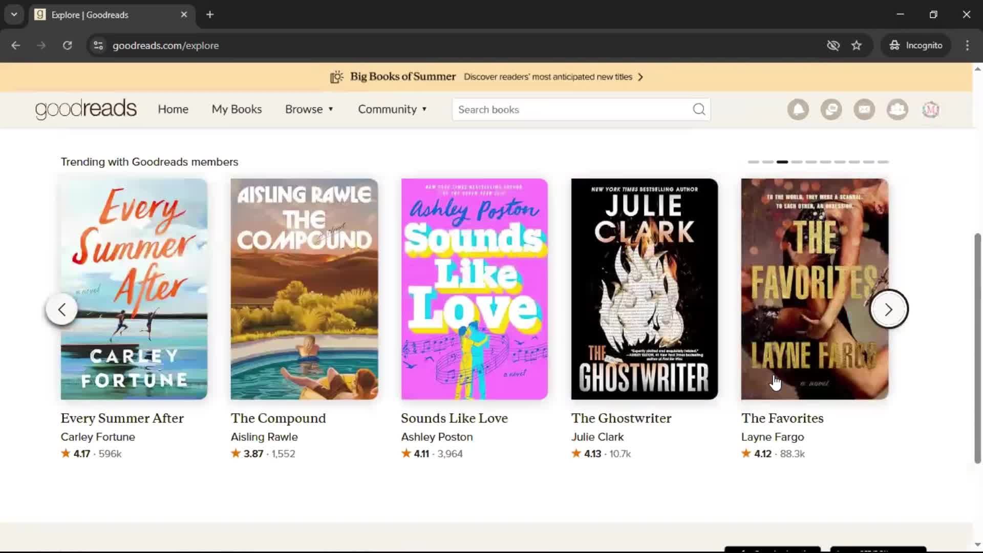Go to the Home page
This screenshot has width=983, height=553.
(173, 109)
